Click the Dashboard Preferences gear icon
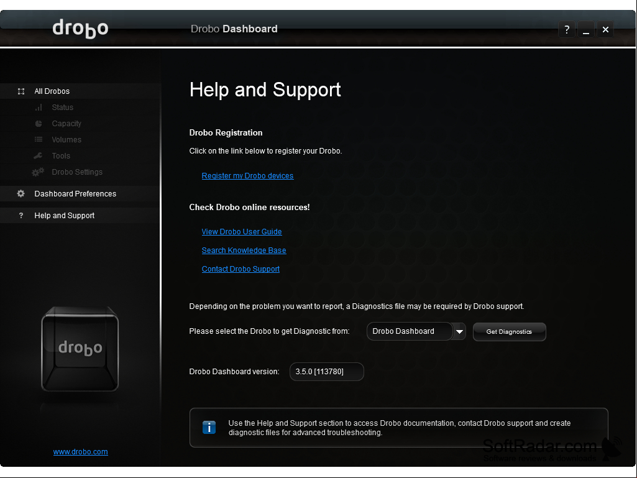 (21, 193)
